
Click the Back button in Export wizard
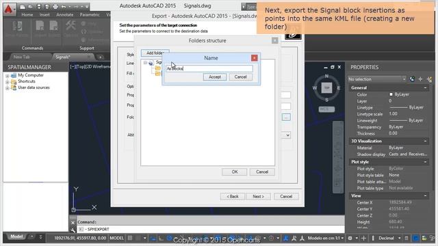[x=233, y=196]
